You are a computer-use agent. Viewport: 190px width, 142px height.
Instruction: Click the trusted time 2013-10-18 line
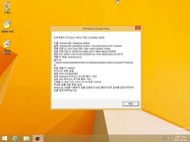click(x=77, y=82)
